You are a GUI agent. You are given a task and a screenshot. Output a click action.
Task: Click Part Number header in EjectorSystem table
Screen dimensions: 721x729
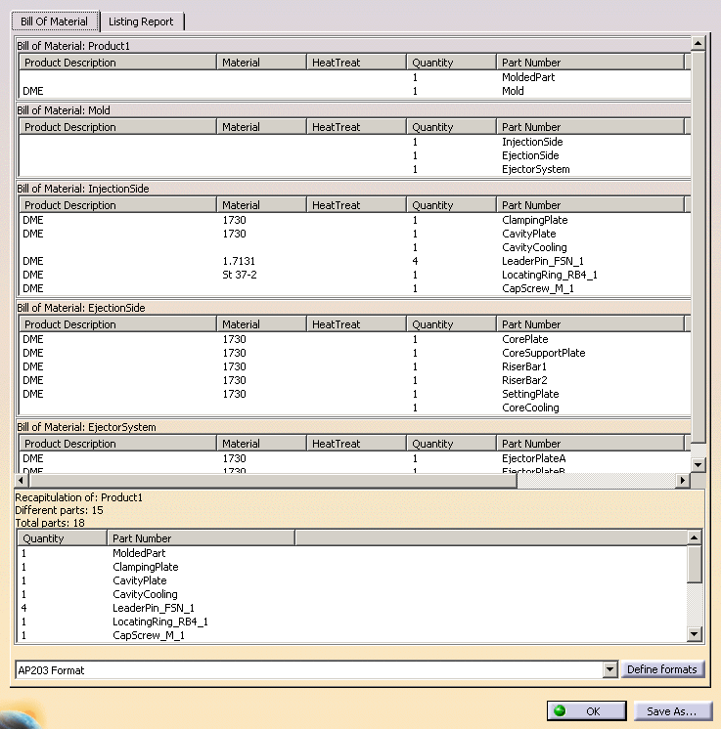click(591, 444)
